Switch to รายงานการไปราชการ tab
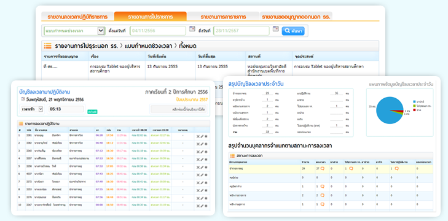Viewport: 448px width, 221px height. pyautogui.click(x=151, y=17)
